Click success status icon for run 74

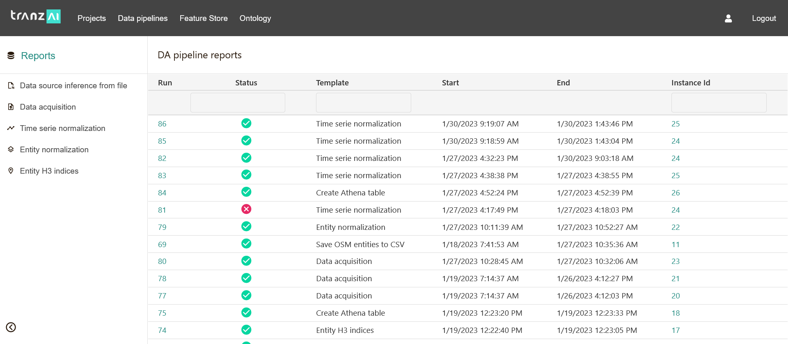(x=246, y=330)
